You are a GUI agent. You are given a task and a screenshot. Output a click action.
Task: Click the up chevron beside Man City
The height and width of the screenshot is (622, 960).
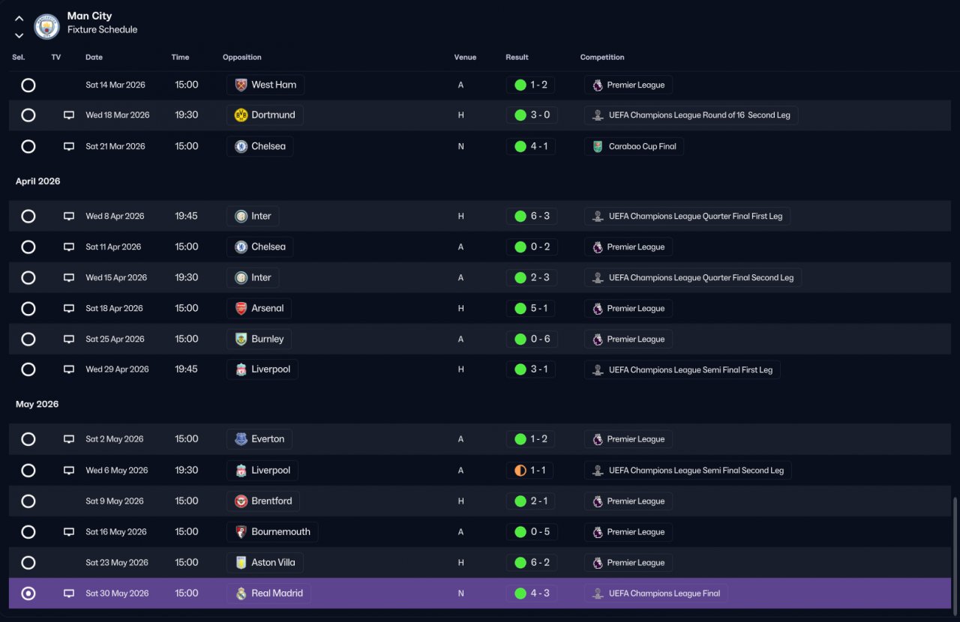(x=19, y=19)
